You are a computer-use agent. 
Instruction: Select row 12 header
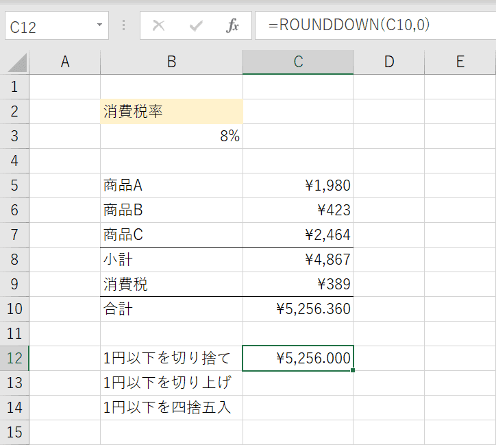(x=14, y=359)
